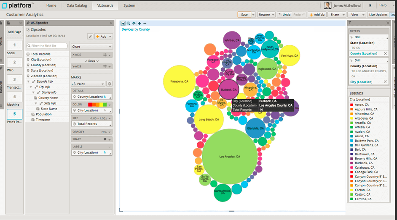This screenshot has height=220, width=397.
Task: Click the pencil edit icon beside Add
Action: (x=90, y=37)
